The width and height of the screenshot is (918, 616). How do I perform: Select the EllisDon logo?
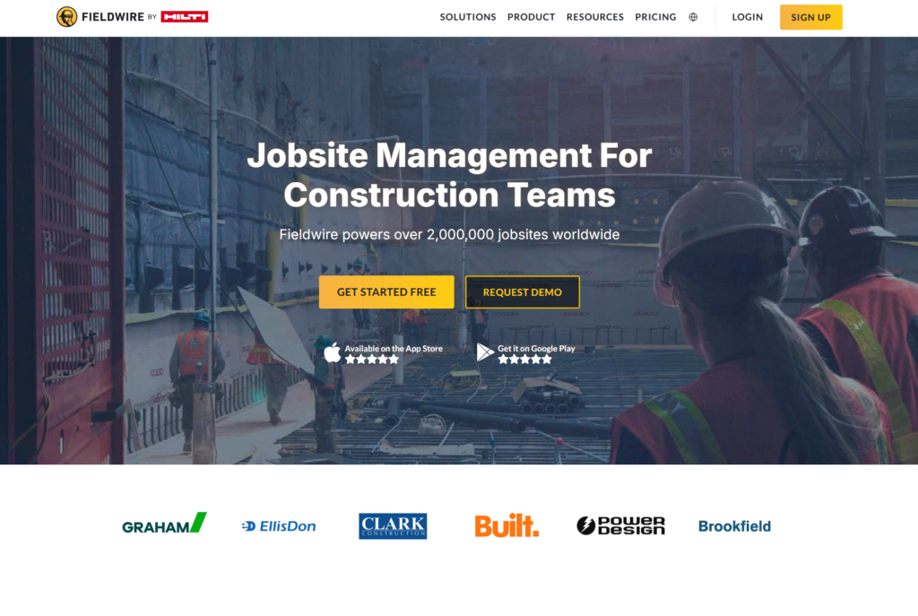point(279,526)
